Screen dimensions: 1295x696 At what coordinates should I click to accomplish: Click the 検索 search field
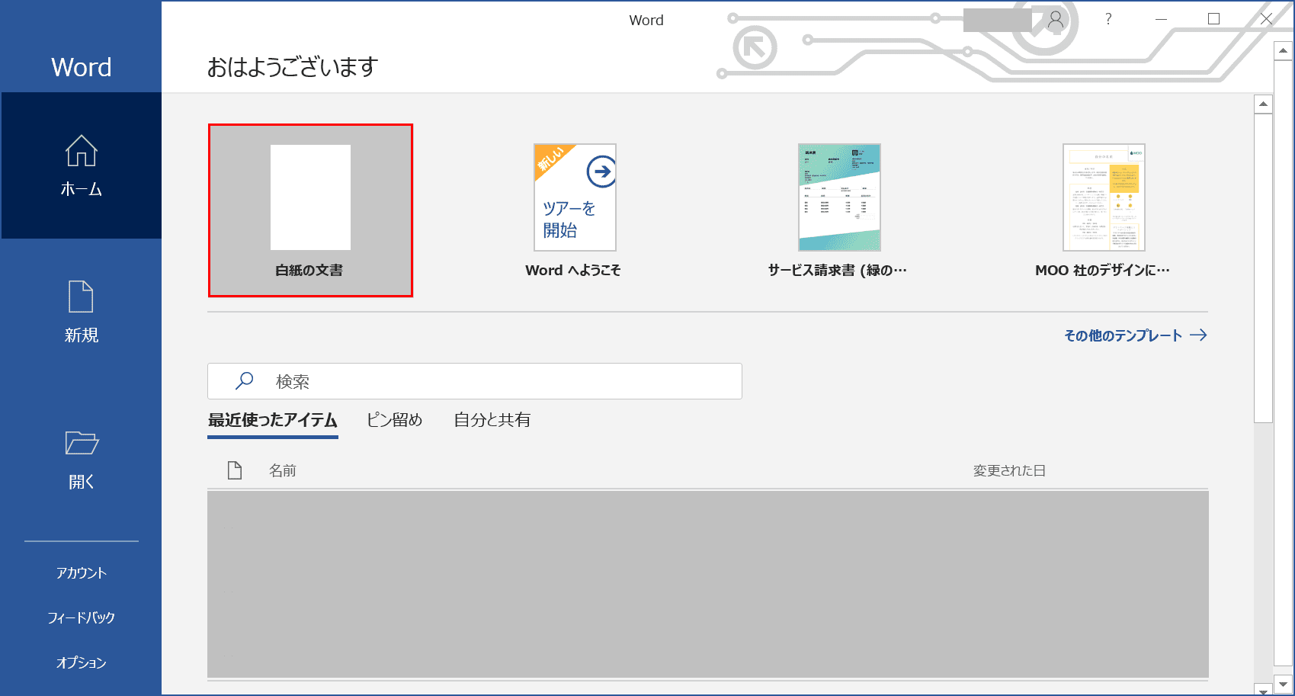[475, 381]
